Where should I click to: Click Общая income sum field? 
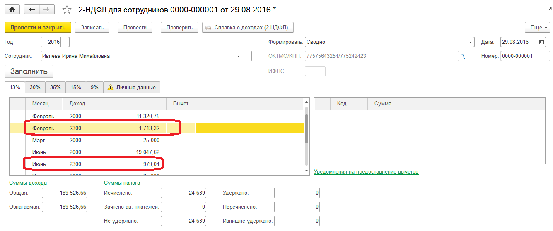click(65, 193)
